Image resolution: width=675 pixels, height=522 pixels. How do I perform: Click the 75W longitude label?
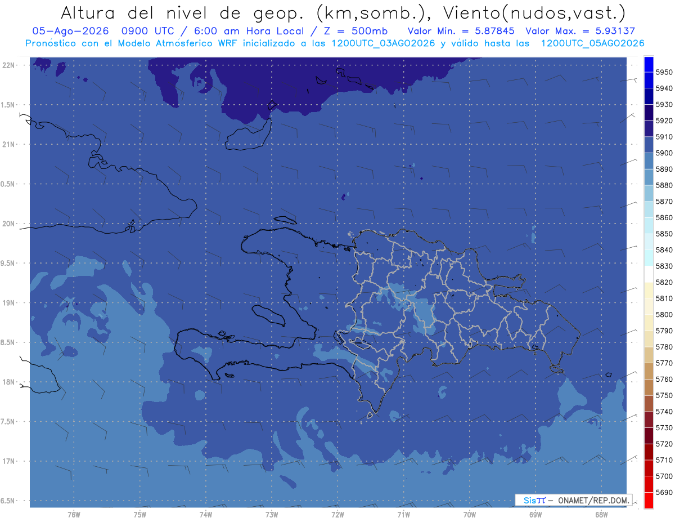139,515
